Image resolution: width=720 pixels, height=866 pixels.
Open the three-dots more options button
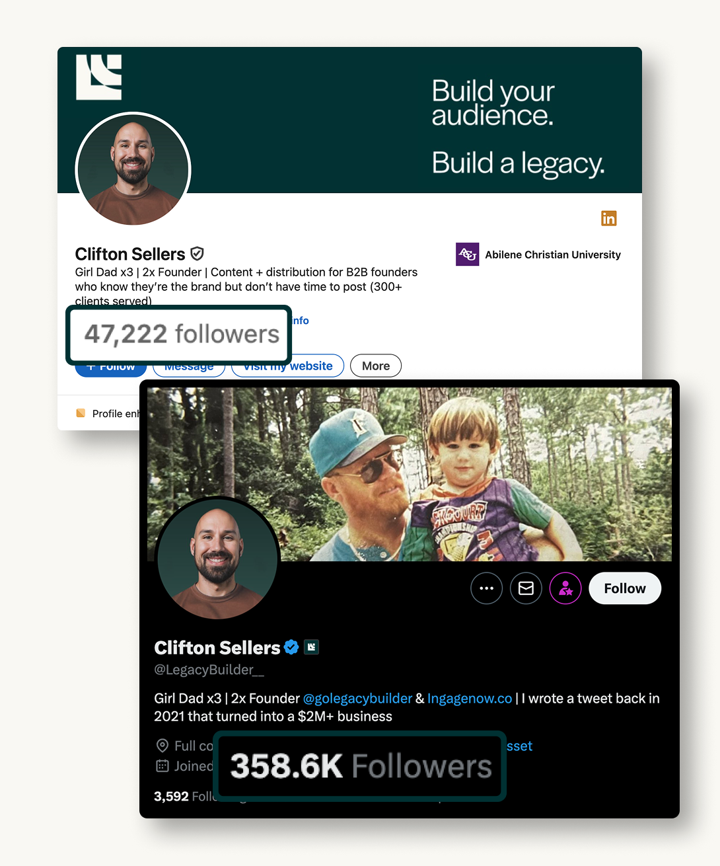coord(486,588)
